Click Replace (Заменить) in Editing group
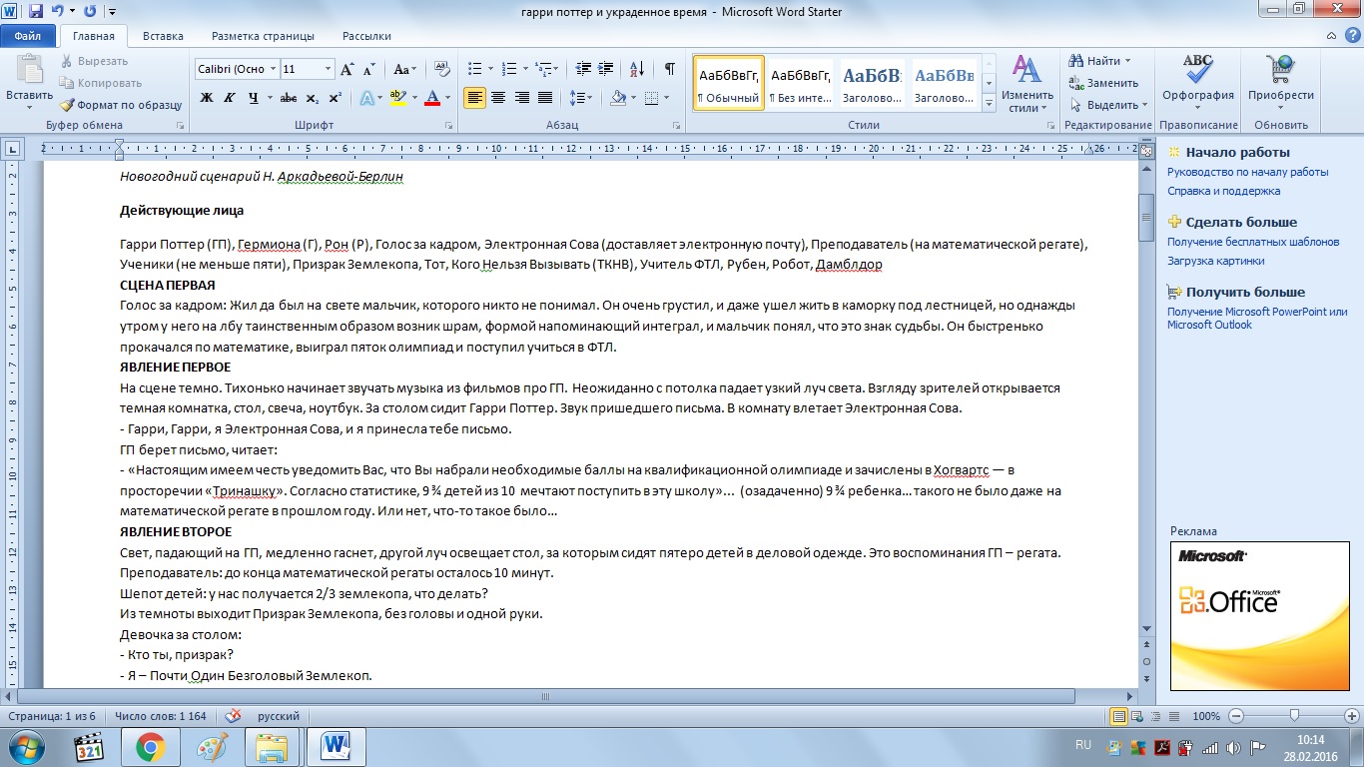 point(1103,83)
